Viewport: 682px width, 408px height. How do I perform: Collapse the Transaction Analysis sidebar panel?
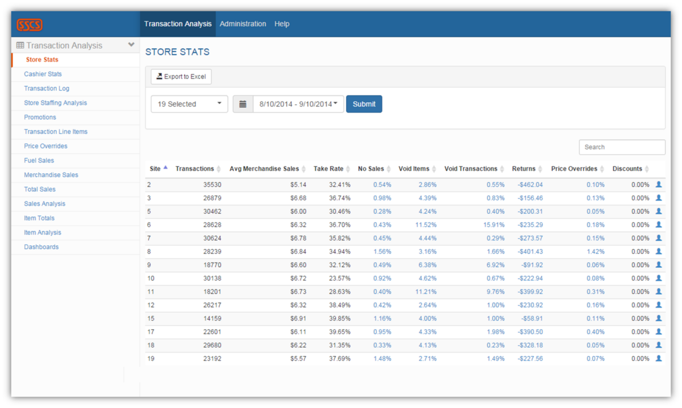click(131, 44)
